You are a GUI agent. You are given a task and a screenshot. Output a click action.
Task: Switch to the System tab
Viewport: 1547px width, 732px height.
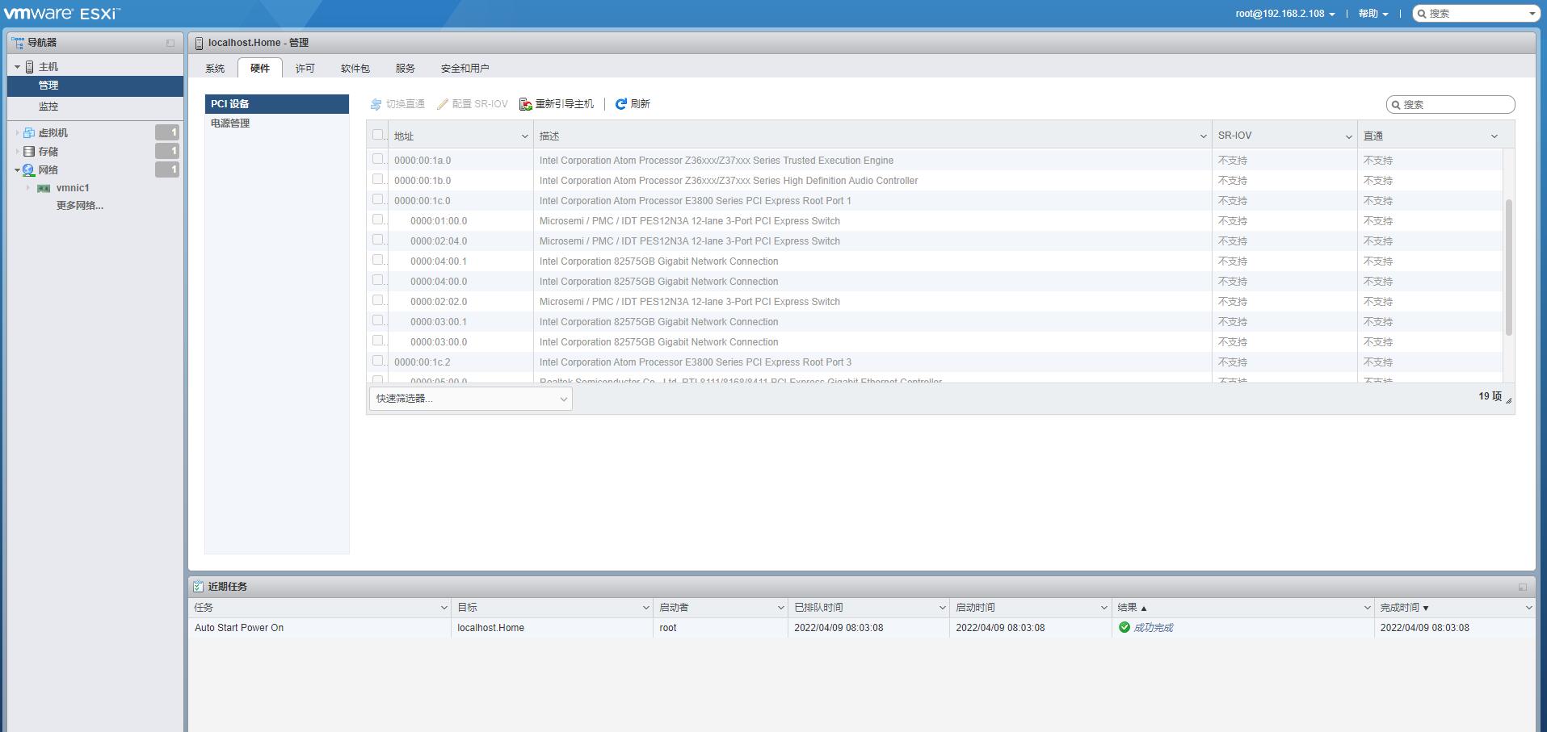click(215, 69)
